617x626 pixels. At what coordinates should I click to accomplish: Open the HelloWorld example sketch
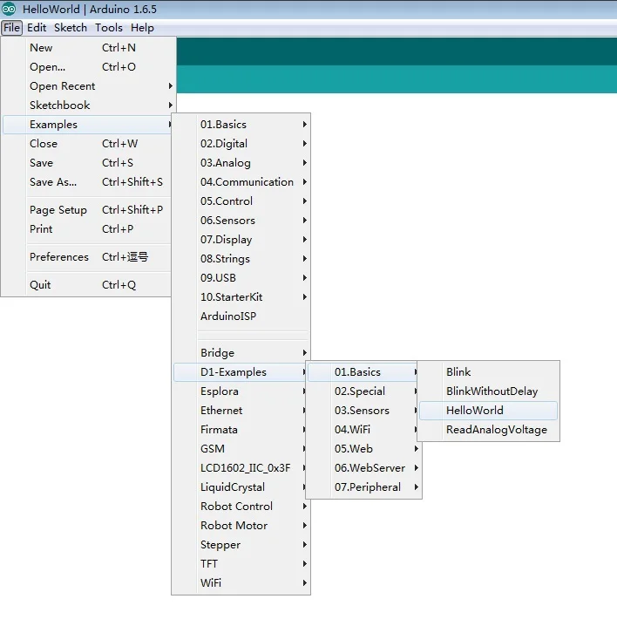(x=489, y=410)
